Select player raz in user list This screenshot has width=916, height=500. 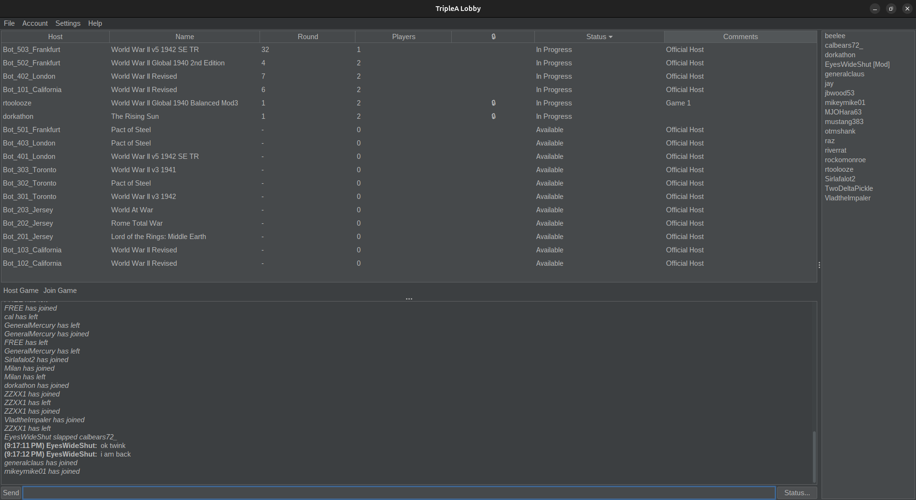click(830, 141)
